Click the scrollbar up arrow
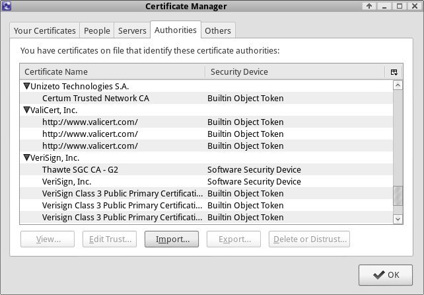 pos(398,85)
